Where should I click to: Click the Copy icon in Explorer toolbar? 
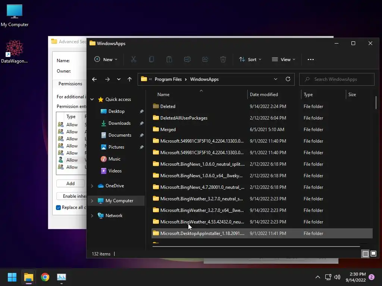(151, 59)
